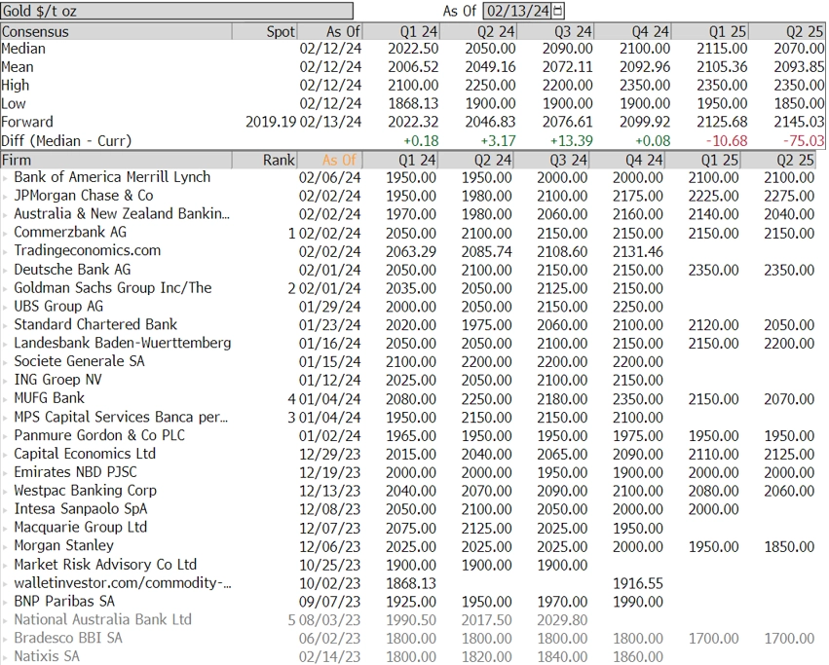The image size is (829, 665).
Task: Sort by the Rank column header
Action: point(264,160)
